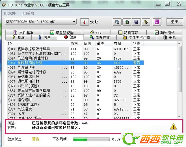Save results using the floppy disk icon

[x=136, y=22]
